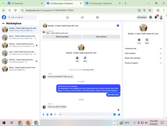Screen dimensions: 167x126
Task: Expand Media, files and links section
Action: coord(143,58)
